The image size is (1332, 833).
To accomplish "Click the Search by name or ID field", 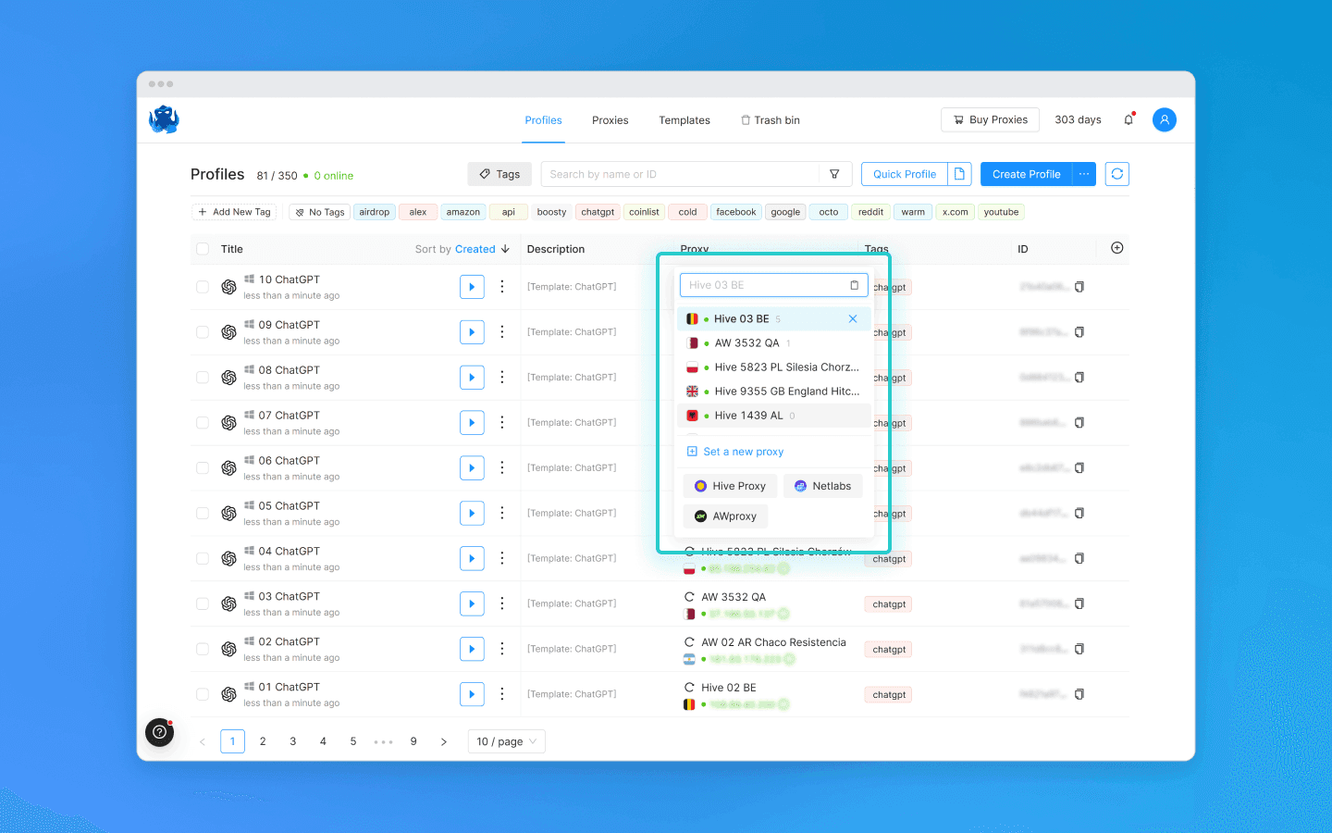I will tap(681, 174).
